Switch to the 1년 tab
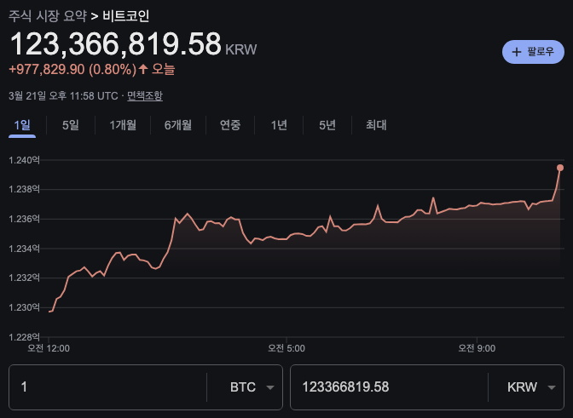 point(279,125)
